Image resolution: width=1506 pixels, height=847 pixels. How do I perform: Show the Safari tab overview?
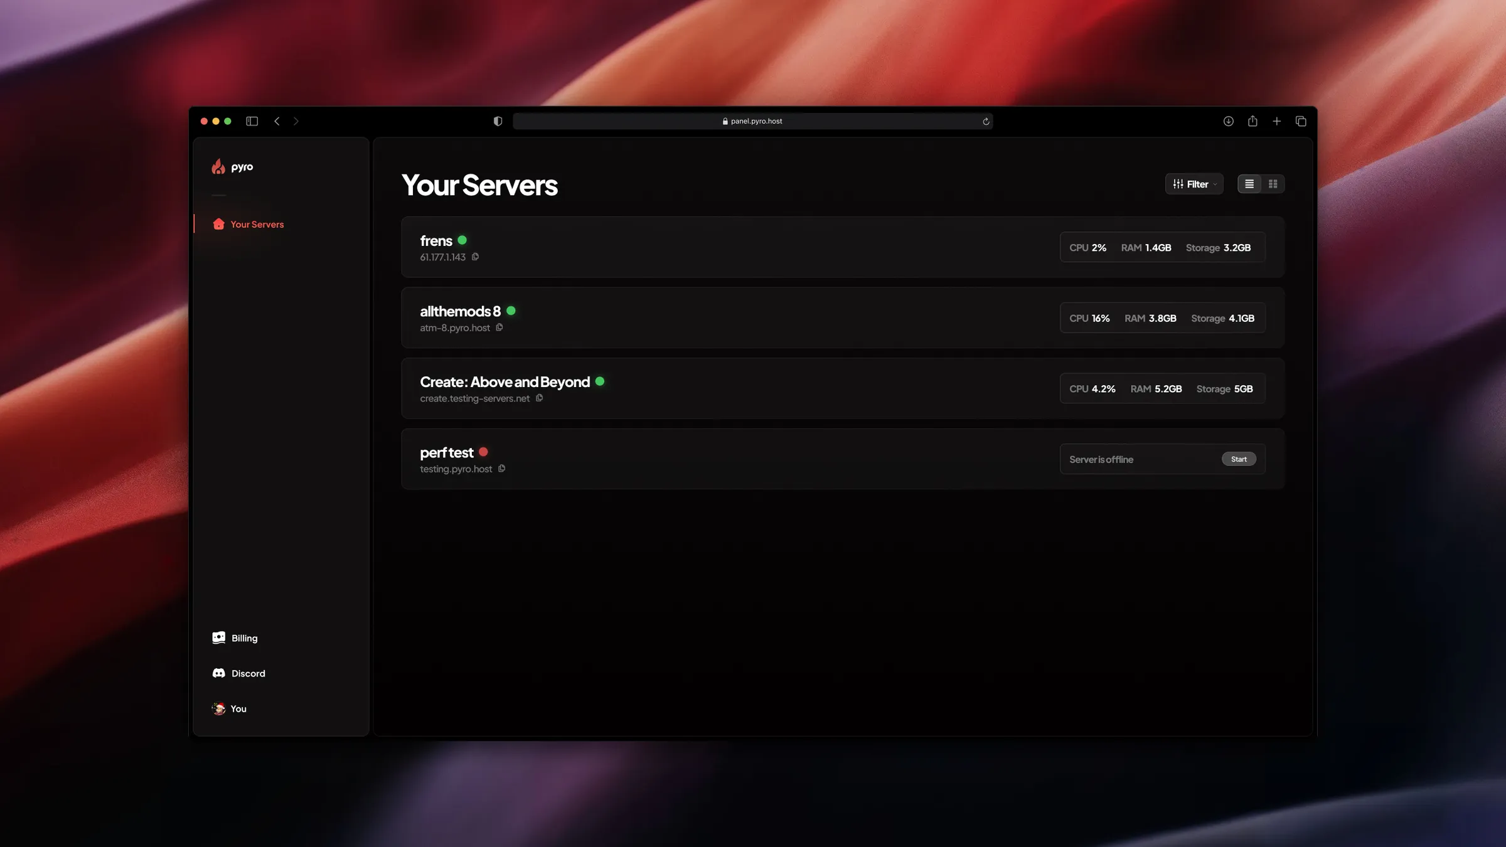[x=1301, y=120]
